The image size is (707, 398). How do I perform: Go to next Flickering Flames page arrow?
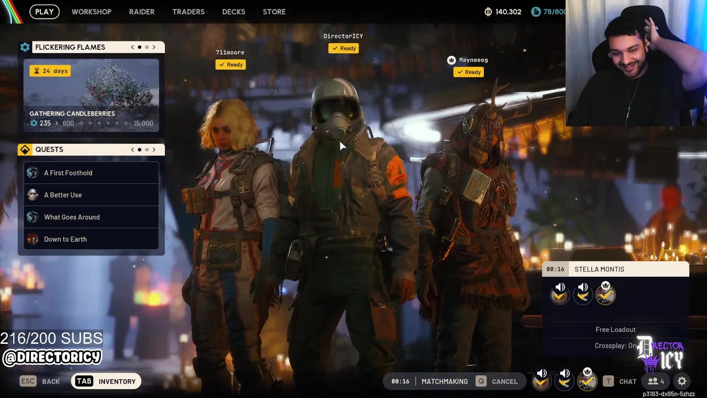(154, 47)
